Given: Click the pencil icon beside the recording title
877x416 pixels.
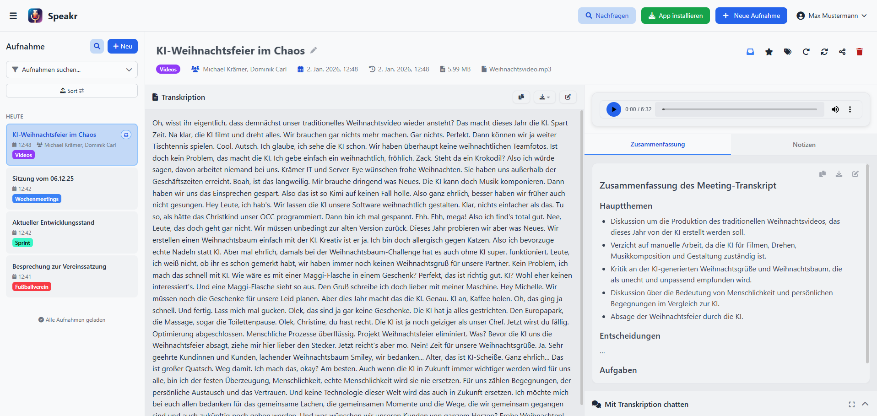Looking at the screenshot, I should (314, 50).
